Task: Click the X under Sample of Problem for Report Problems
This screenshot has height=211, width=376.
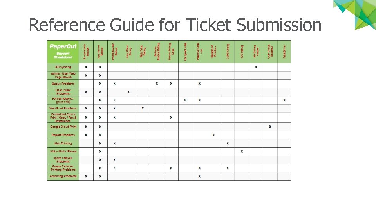Action: click(x=213, y=135)
